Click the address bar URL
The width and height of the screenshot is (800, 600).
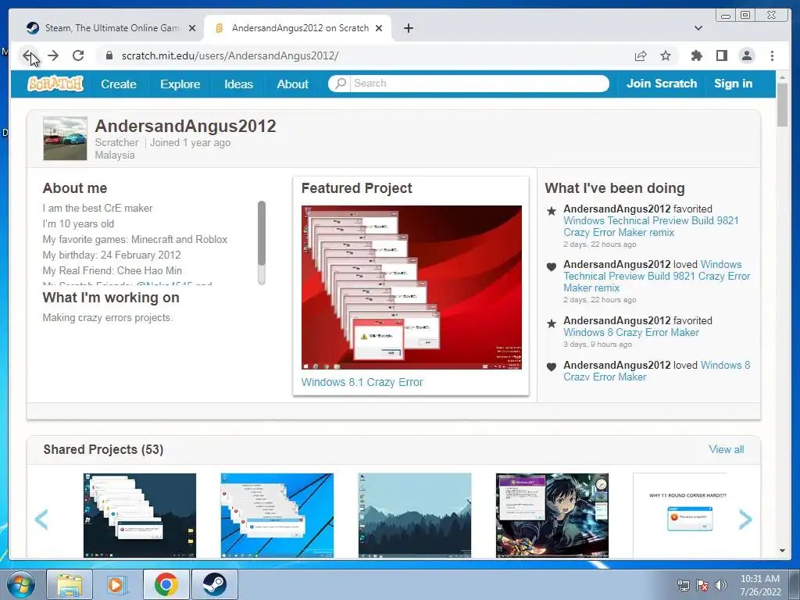coord(230,55)
